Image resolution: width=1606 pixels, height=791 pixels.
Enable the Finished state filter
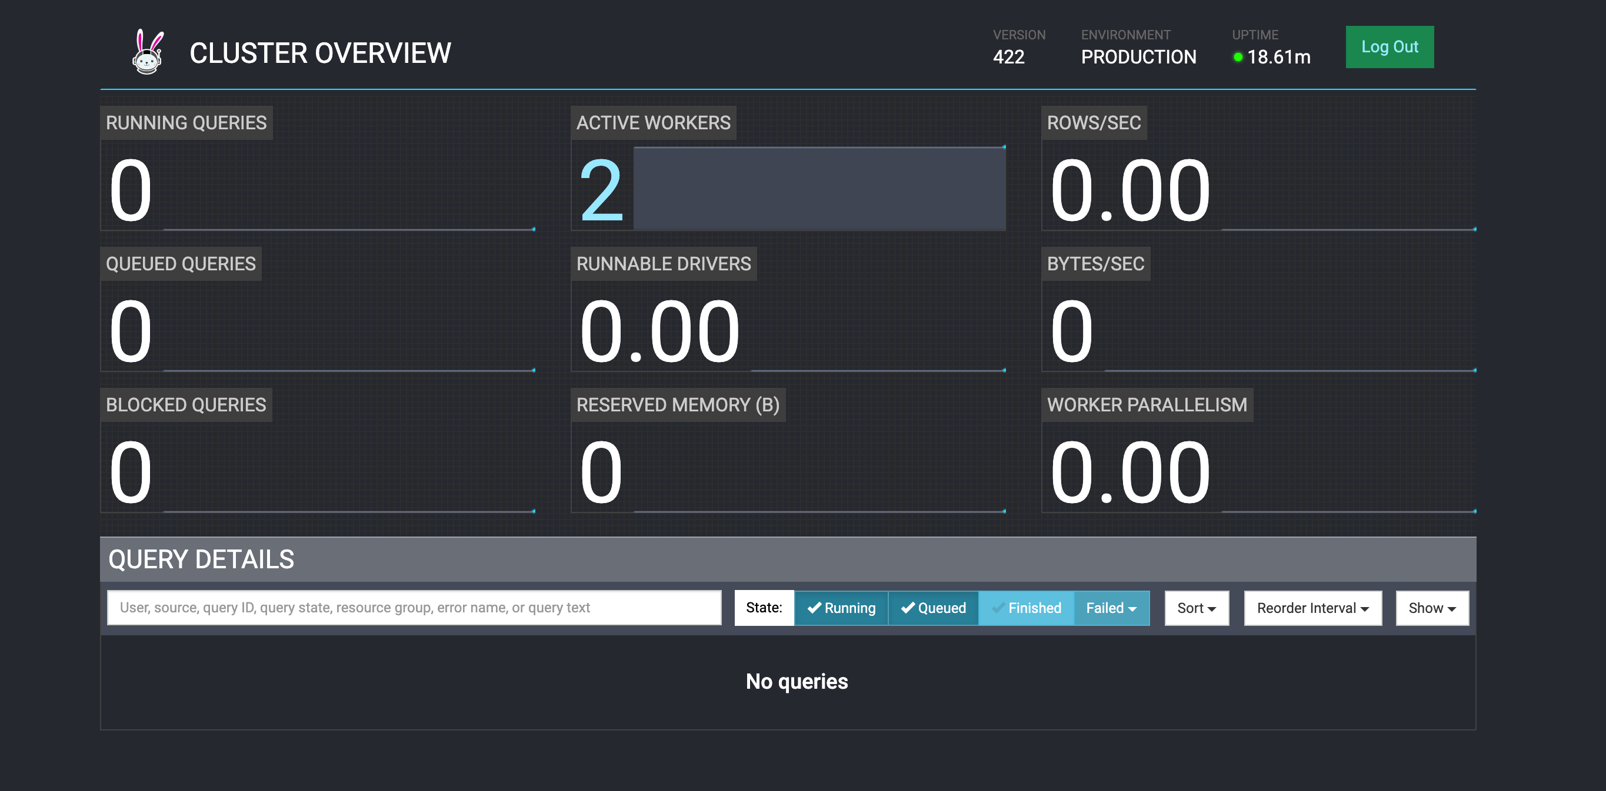click(1026, 608)
